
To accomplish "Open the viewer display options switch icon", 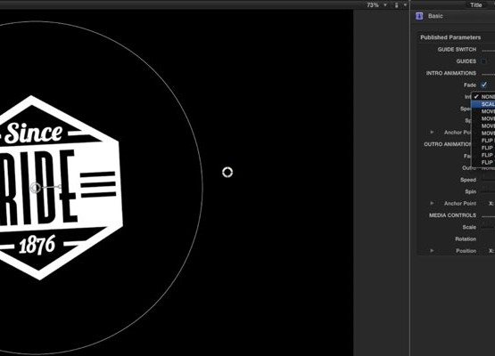I will pyautogui.click(x=397, y=5).
